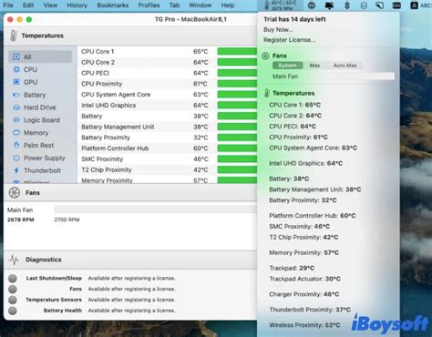Click Charger Proximity entry in dropdown

click(x=304, y=294)
